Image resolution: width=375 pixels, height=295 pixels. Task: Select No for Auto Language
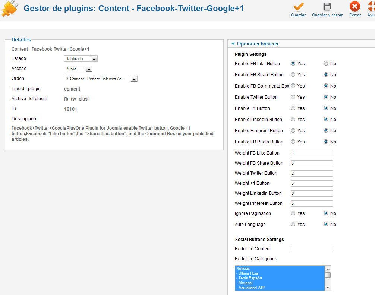tap(326, 225)
